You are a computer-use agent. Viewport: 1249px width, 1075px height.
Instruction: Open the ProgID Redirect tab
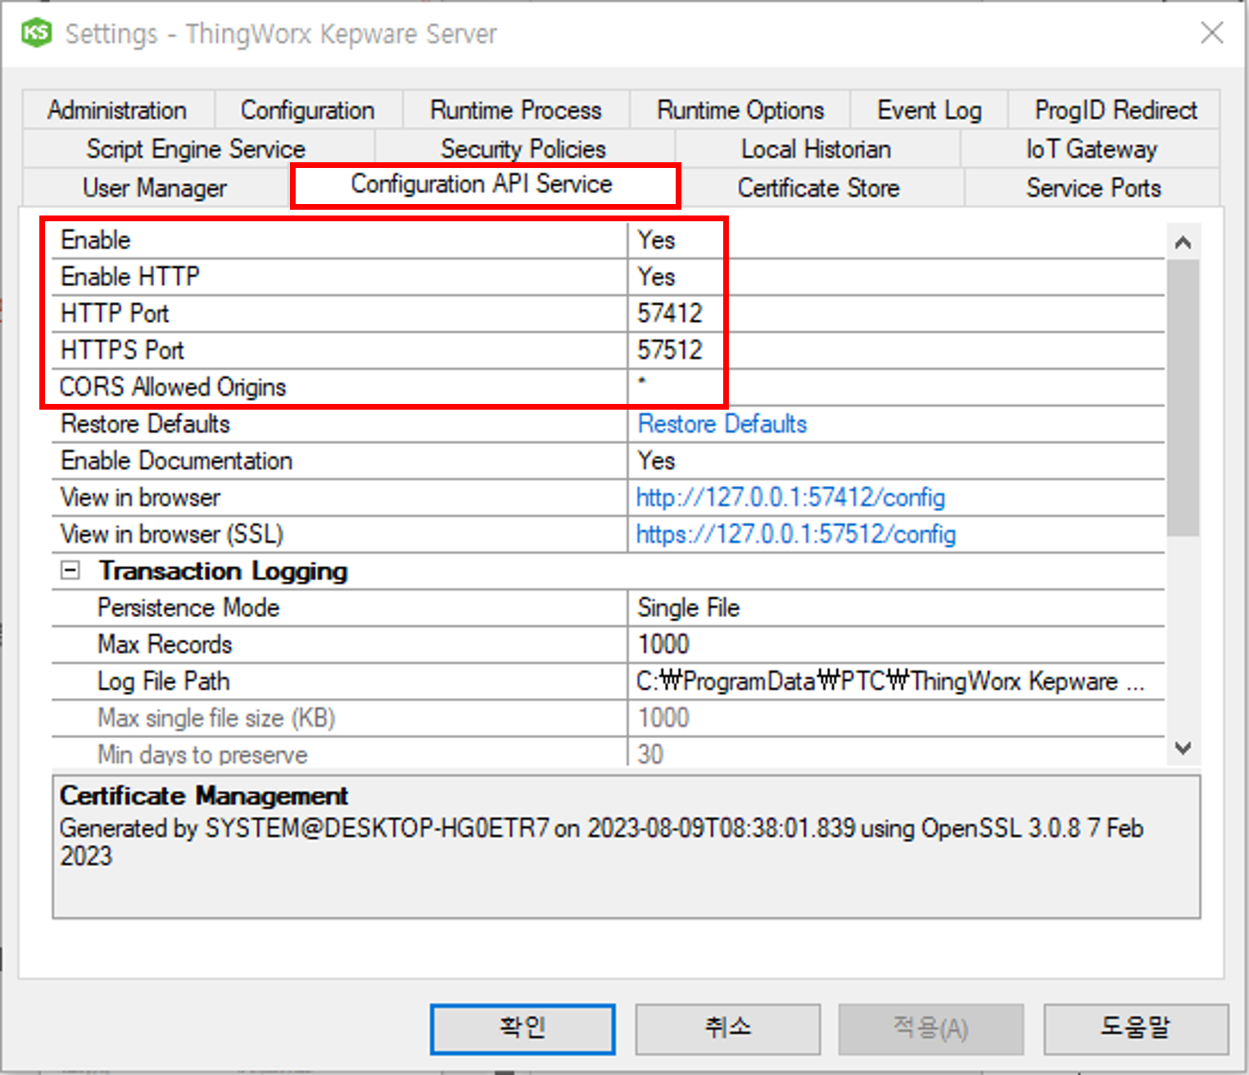point(1116,110)
